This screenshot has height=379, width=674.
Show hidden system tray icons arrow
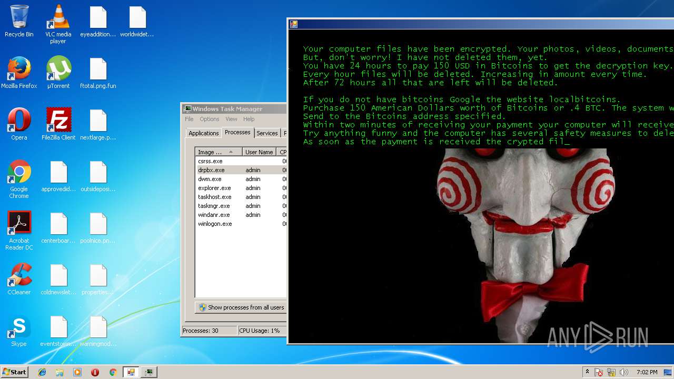587,372
